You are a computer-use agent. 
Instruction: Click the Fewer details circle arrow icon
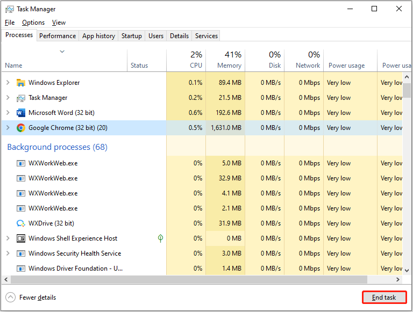(10, 298)
